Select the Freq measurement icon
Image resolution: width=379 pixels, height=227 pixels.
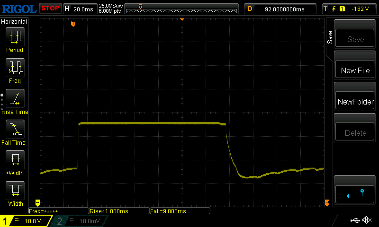tap(14, 68)
